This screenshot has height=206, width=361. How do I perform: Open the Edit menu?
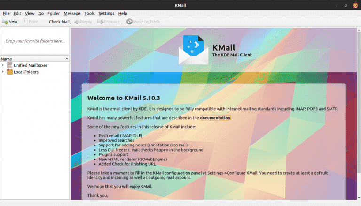pos(17,13)
